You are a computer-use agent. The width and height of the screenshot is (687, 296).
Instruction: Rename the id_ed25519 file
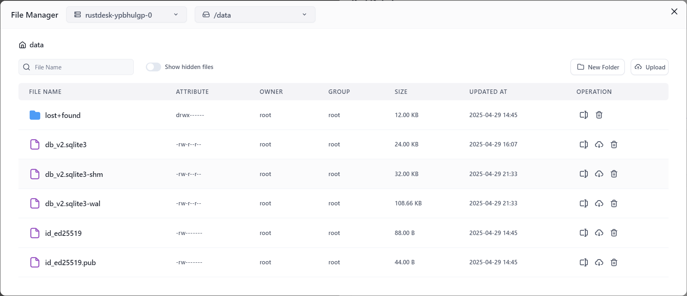click(x=583, y=233)
